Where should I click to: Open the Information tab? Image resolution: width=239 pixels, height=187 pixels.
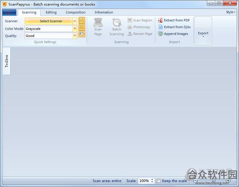click(x=104, y=12)
